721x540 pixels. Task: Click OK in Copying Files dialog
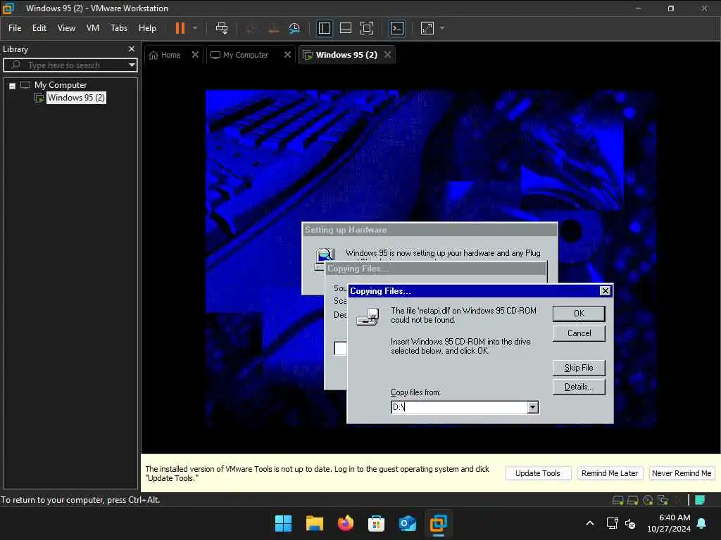tap(579, 314)
